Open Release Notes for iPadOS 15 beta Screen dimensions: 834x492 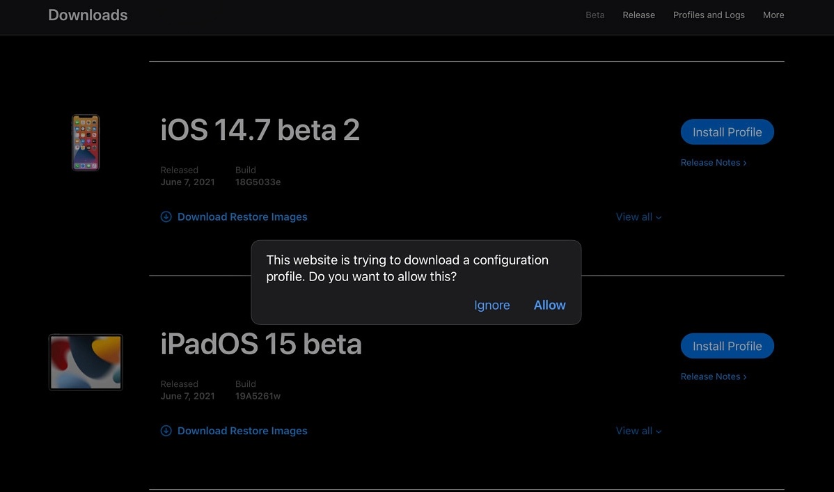(710, 376)
